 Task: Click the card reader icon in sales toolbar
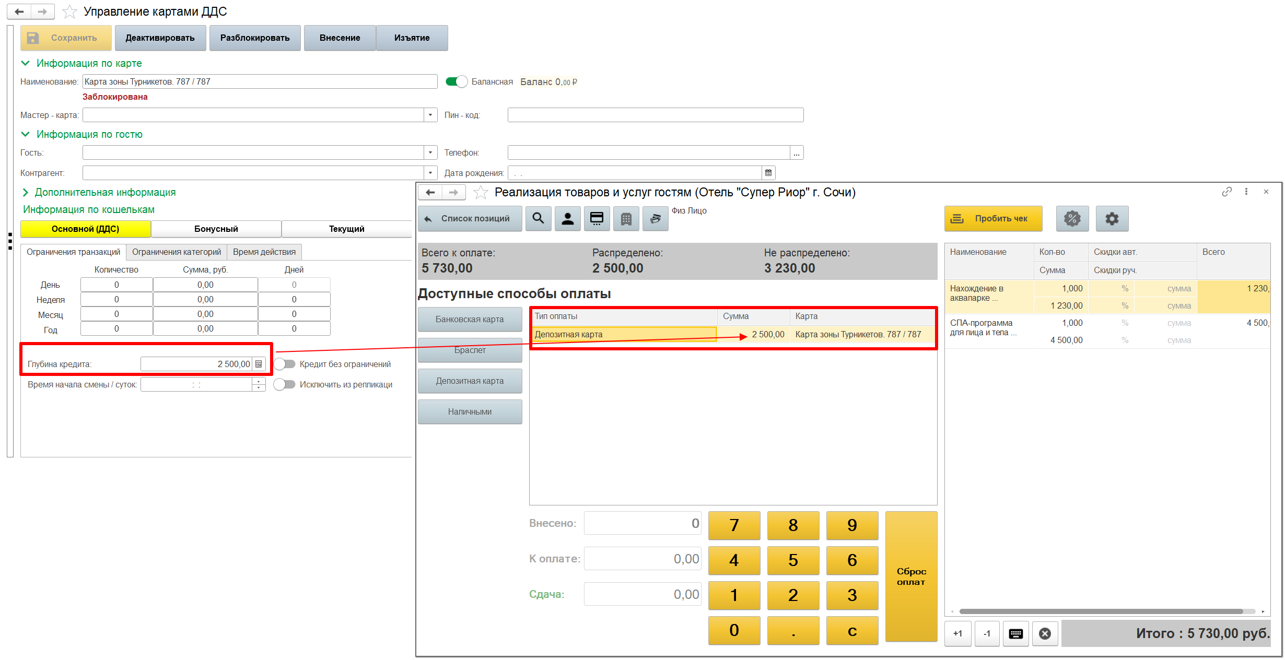coord(597,218)
